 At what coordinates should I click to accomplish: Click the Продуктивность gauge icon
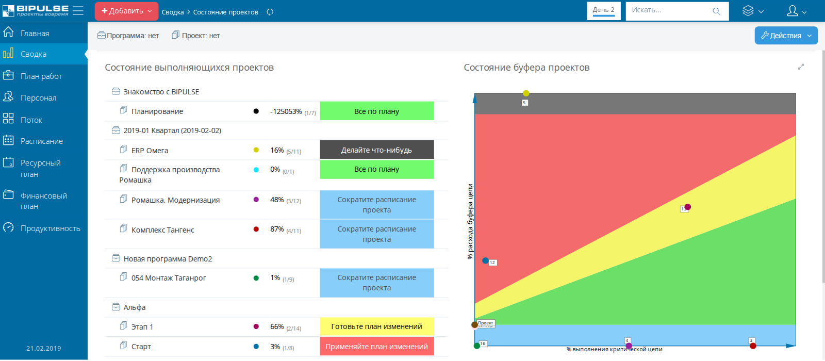click(x=8, y=227)
